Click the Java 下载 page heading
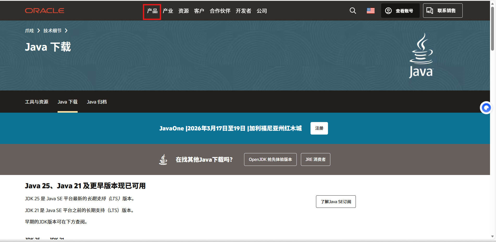The height and width of the screenshot is (242, 496). click(x=48, y=47)
